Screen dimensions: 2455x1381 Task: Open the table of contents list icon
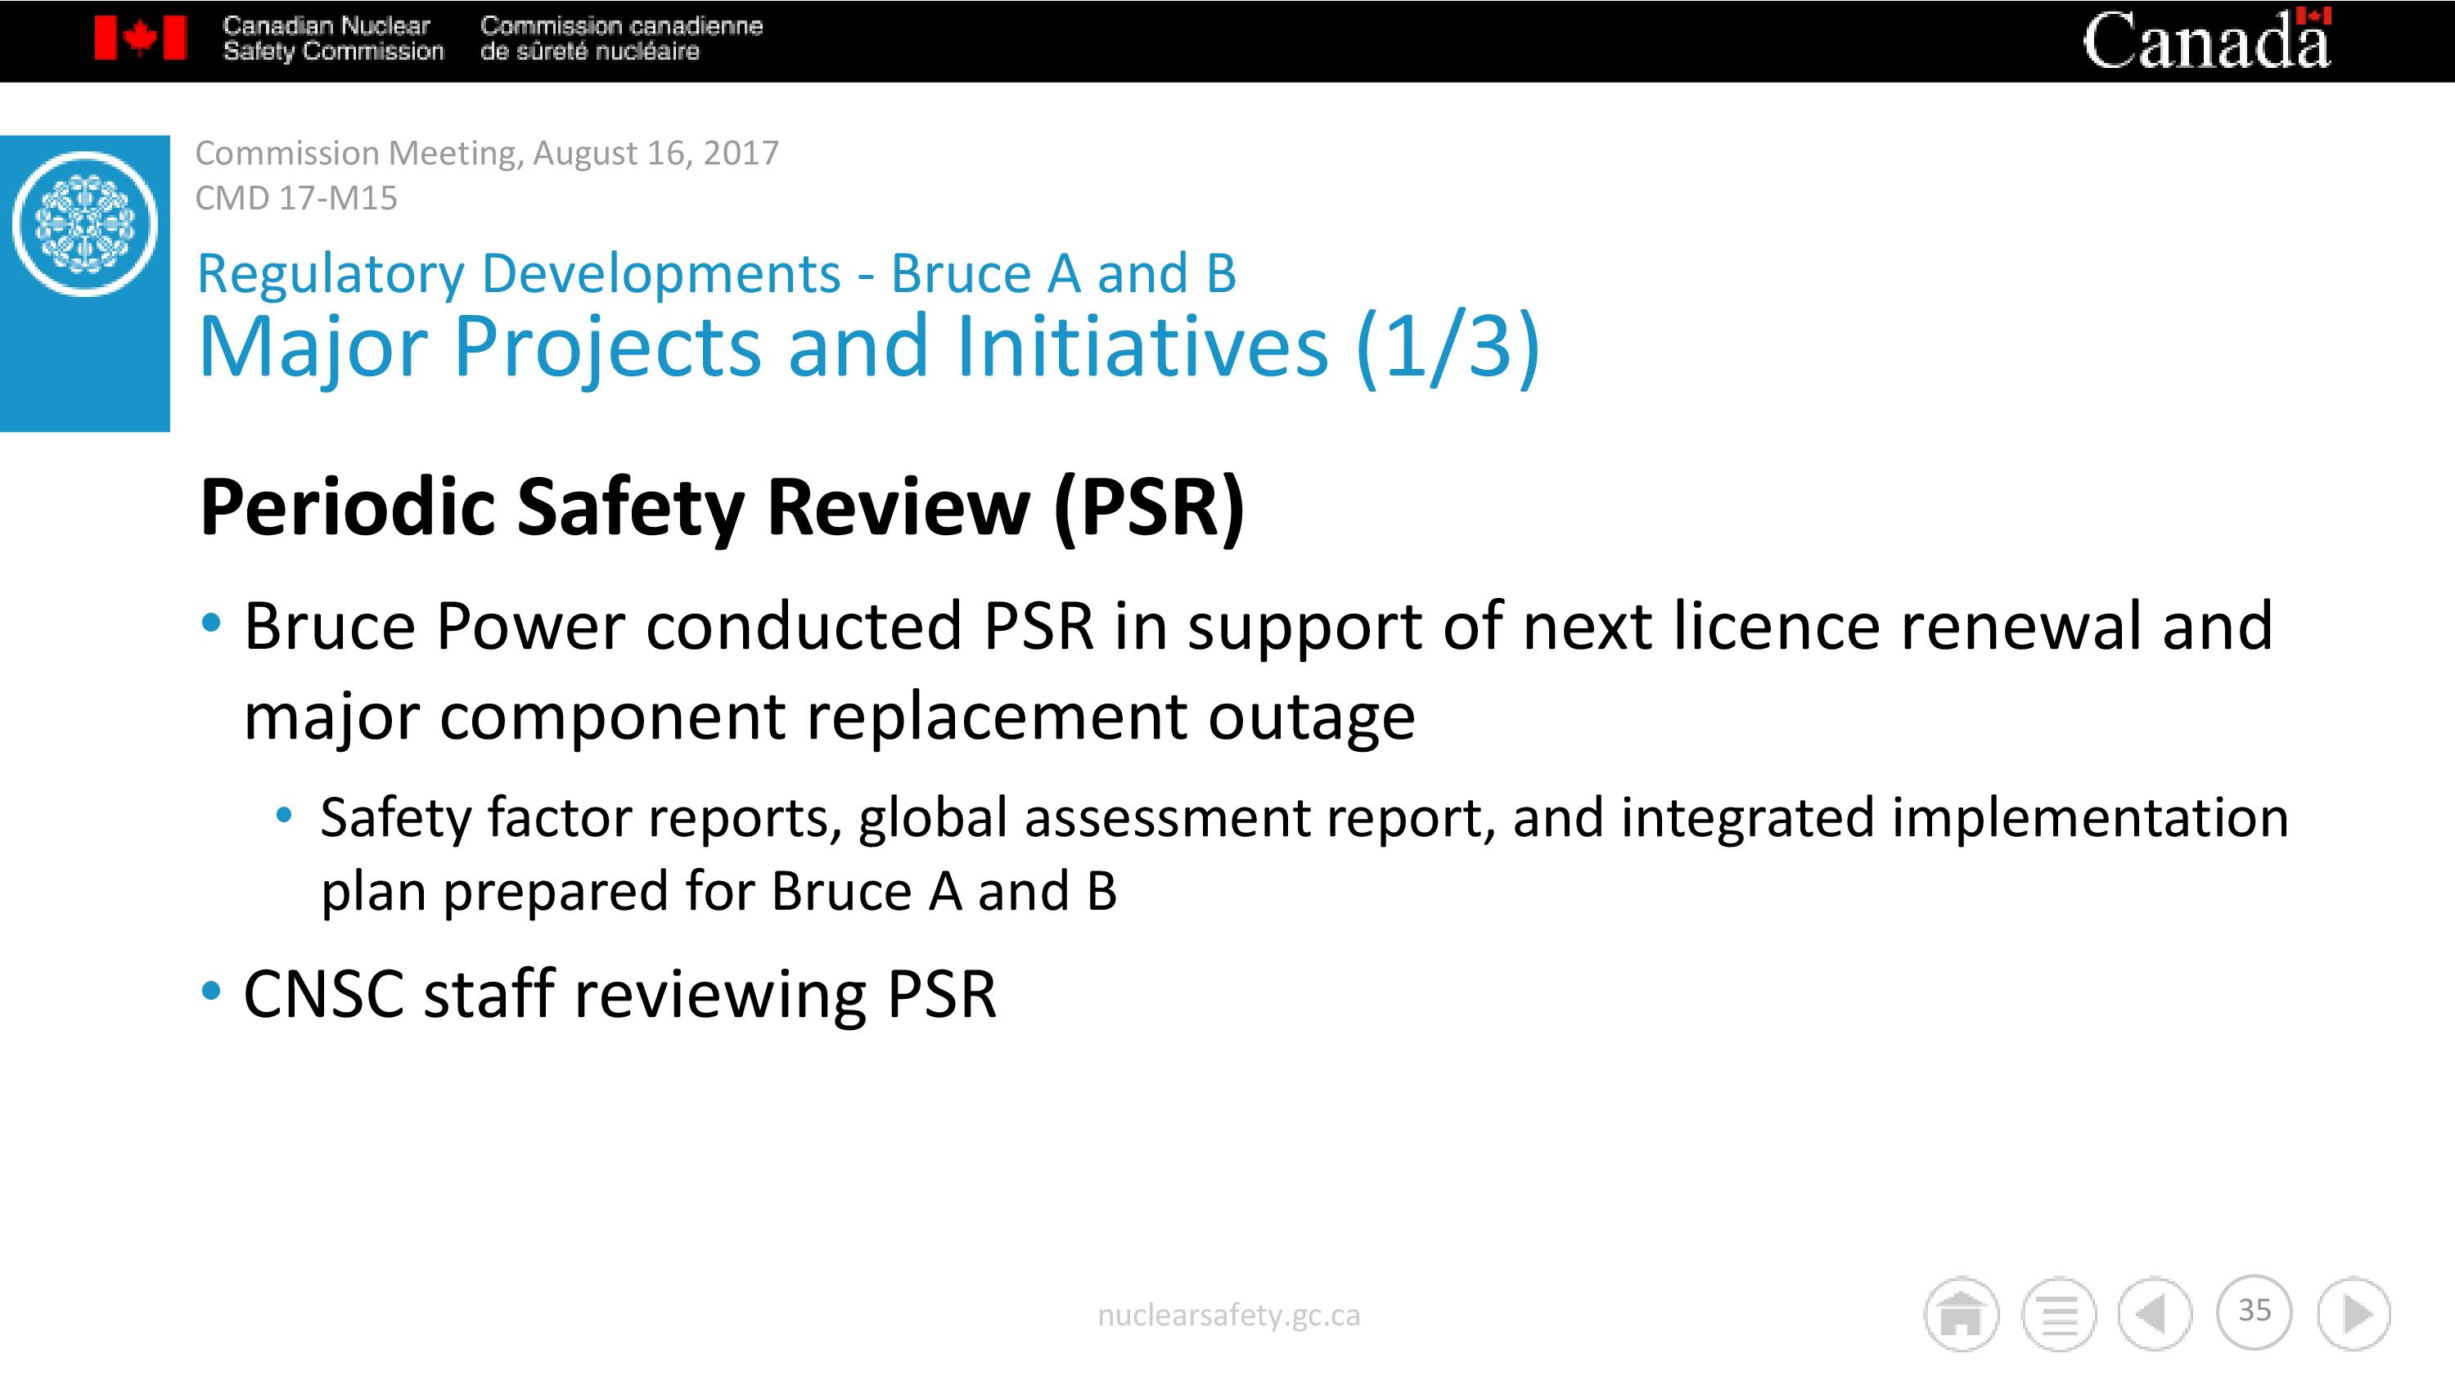pos(2059,1314)
